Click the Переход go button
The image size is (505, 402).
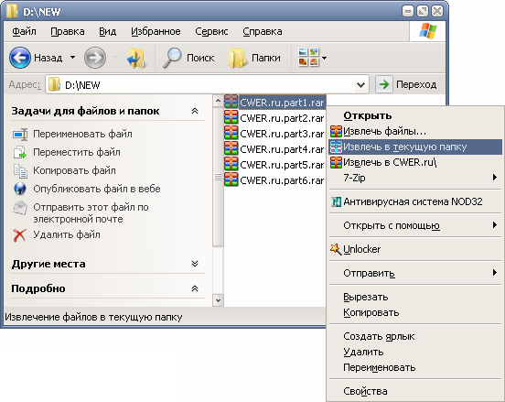pyautogui.click(x=406, y=84)
